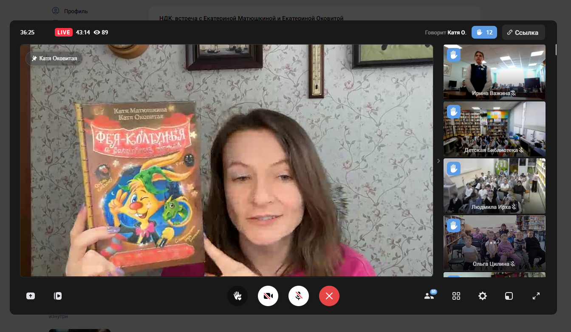Click the viewer count eye indicator
571x332 pixels.
(x=101, y=32)
